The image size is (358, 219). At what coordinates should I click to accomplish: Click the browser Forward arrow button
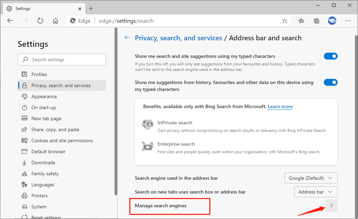[x=25, y=21]
